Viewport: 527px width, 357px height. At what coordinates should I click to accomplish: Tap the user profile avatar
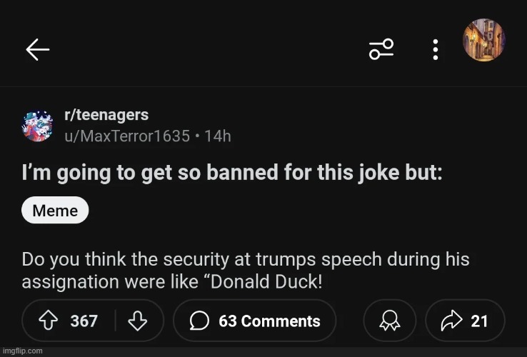click(x=483, y=40)
